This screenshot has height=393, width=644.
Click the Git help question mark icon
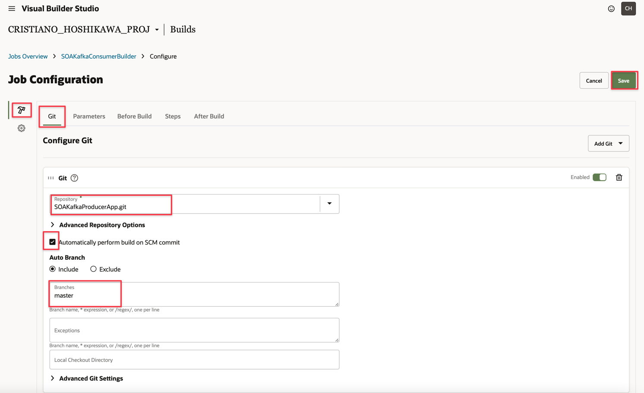[74, 178]
